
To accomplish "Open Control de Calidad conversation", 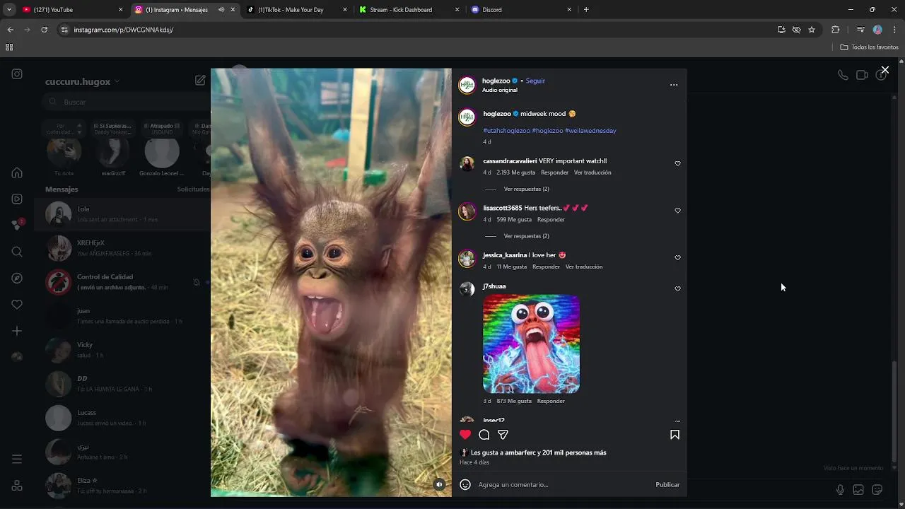I will (122, 282).
